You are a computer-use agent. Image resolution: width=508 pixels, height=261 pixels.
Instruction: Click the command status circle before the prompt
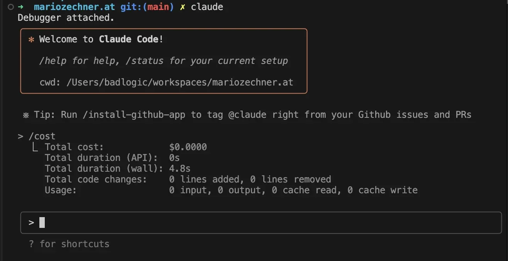[11, 7]
